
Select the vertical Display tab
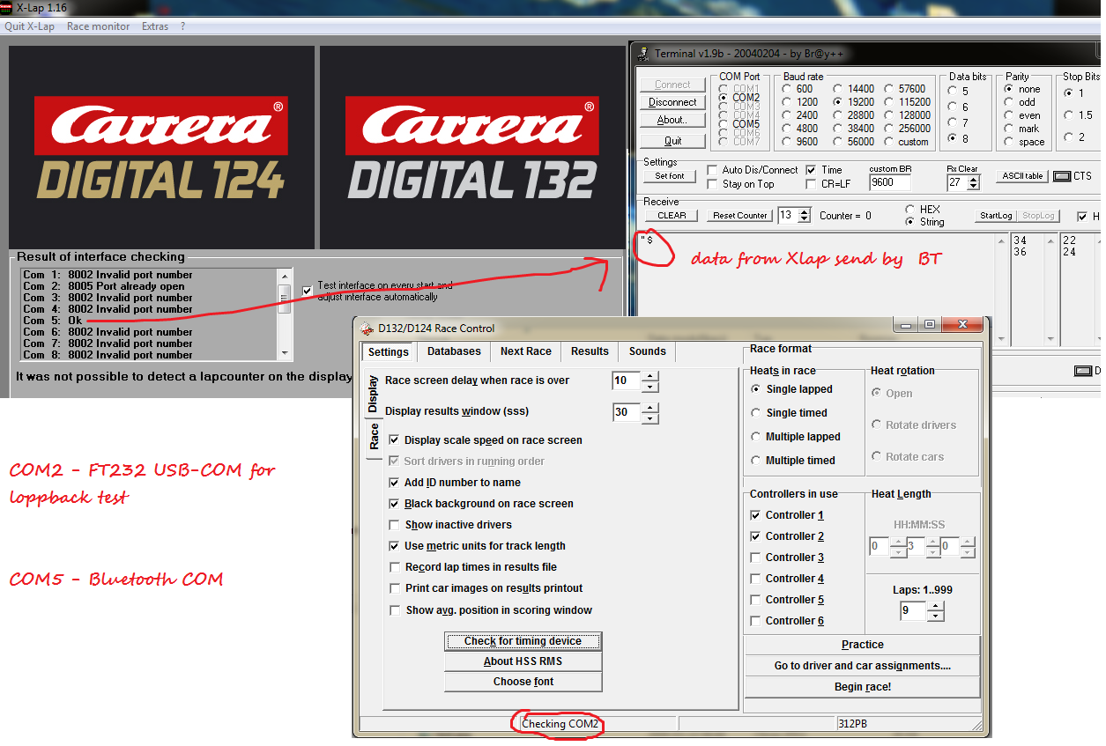[374, 394]
